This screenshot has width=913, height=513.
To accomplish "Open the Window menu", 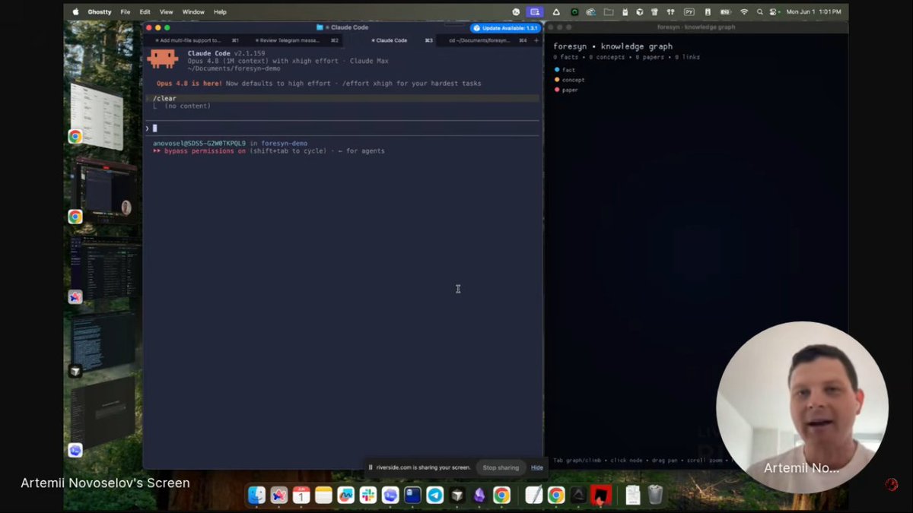I will click(x=193, y=12).
